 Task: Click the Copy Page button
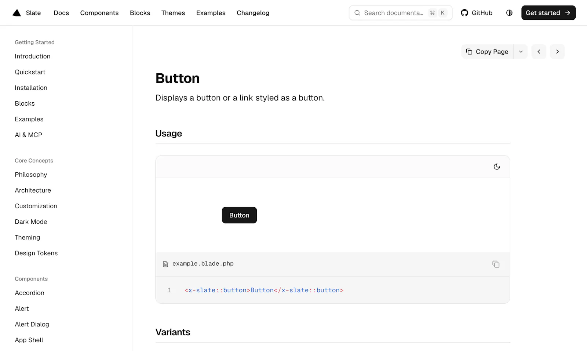pos(487,52)
